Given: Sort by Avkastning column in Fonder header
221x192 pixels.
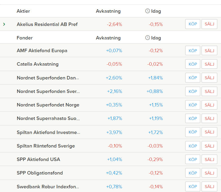Looking at the screenshot, I should click(108, 38).
